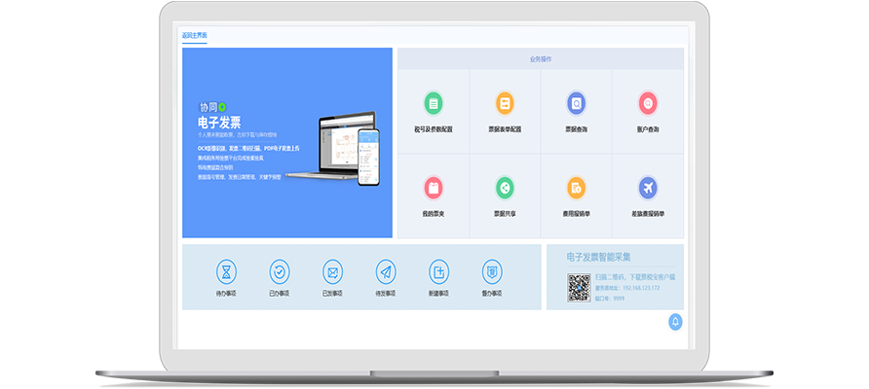Click the 待办事项 hourglass icon
Image resolution: width=869 pixels, height=389 pixels.
tap(226, 271)
